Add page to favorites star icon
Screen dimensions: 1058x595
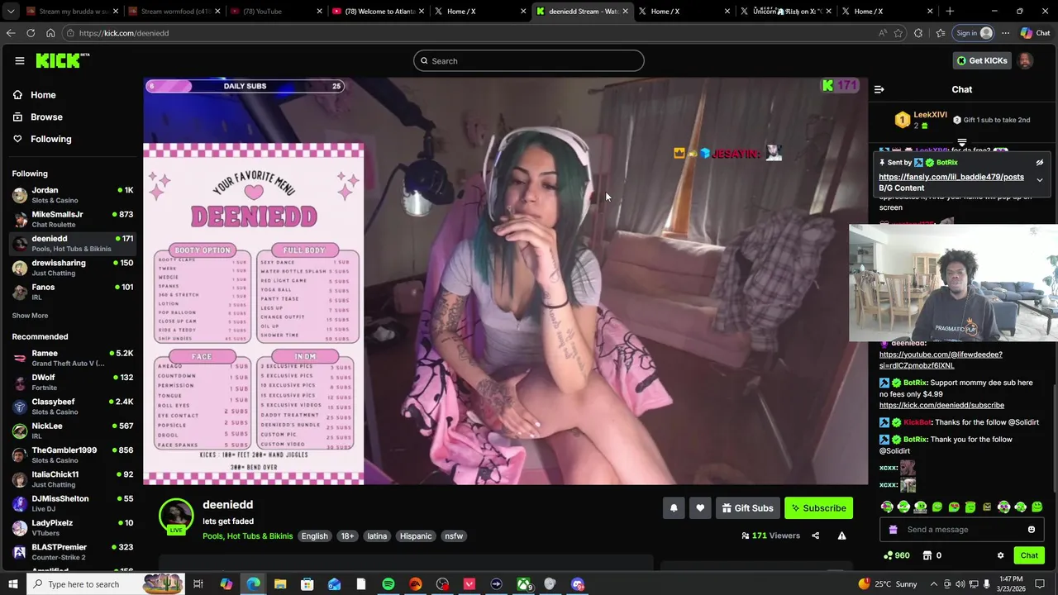[x=898, y=33]
